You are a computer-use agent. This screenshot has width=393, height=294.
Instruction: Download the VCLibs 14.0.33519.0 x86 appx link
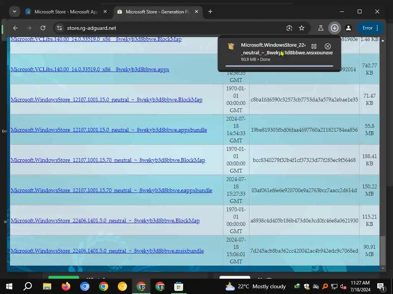90,69
